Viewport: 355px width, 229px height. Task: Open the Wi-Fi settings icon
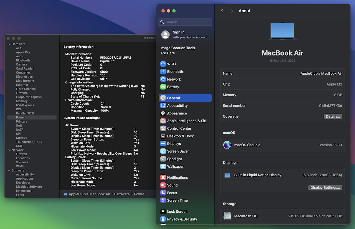pyautogui.click(x=163, y=64)
